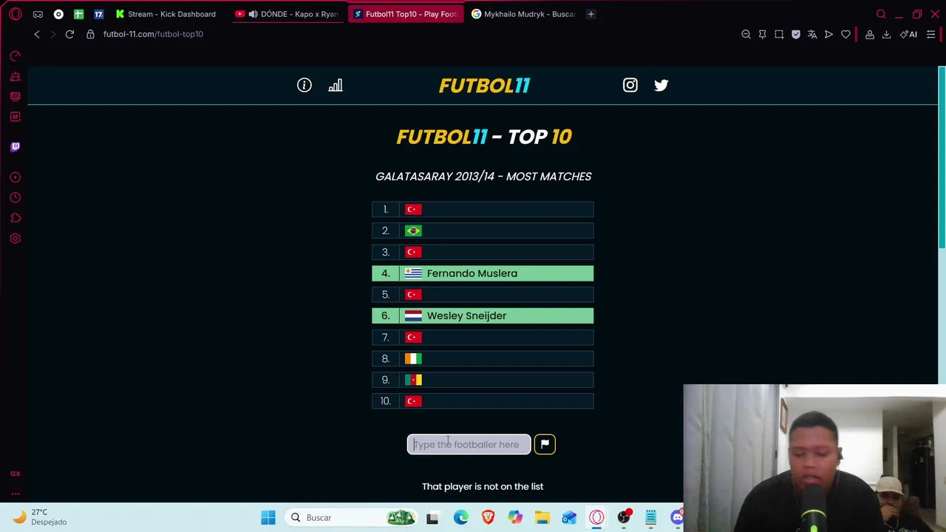Launch Brave browser from taskbar

click(x=488, y=517)
